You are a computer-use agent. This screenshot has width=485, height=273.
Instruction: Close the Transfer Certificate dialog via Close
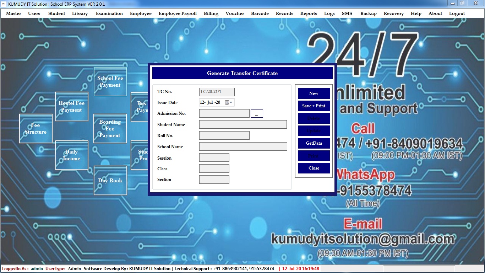coord(314,168)
